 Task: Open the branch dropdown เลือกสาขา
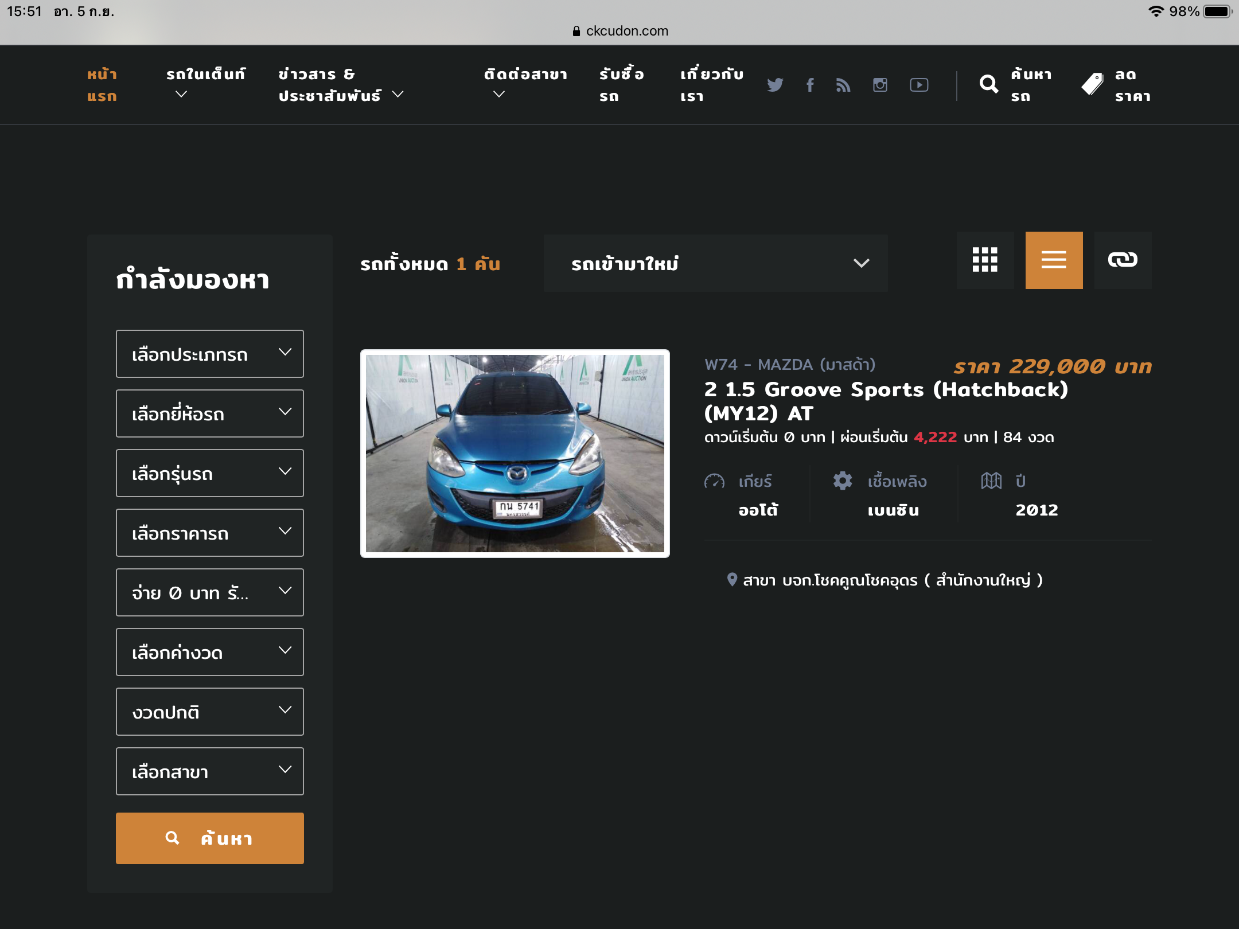tap(210, 771)
